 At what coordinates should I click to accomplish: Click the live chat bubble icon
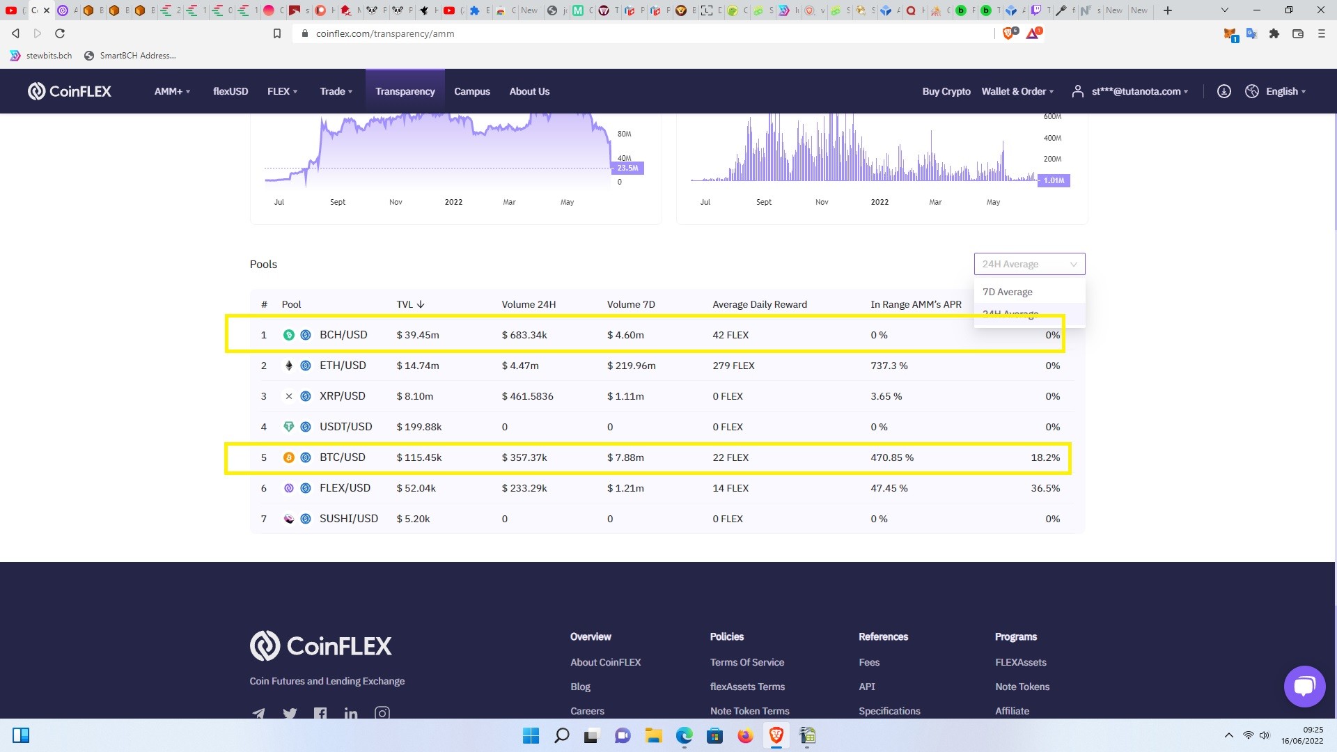pyautogui.click(x=1304, y=687)
